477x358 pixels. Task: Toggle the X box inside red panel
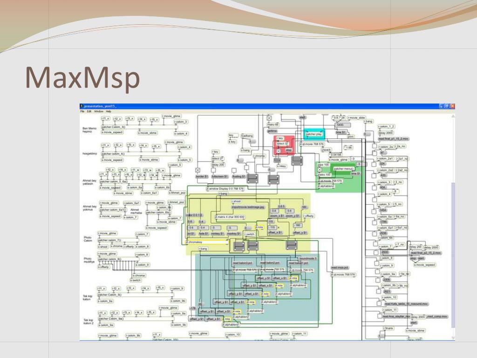[x=279, y=151]
